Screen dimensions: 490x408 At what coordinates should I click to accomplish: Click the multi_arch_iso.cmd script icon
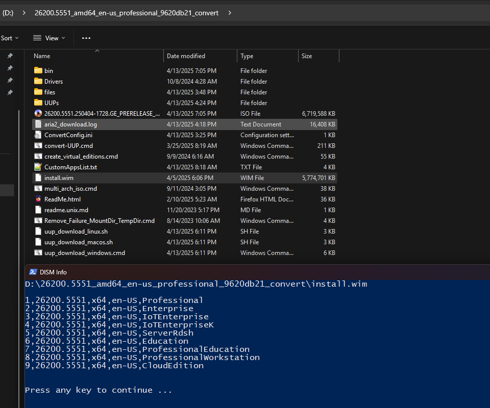[x=38, y=188]
